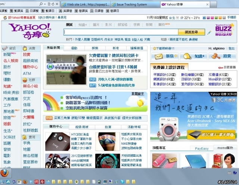Switch to the 超級商城 shopping tab
This screenshot has height=185, width=239.
pos(82,127)
